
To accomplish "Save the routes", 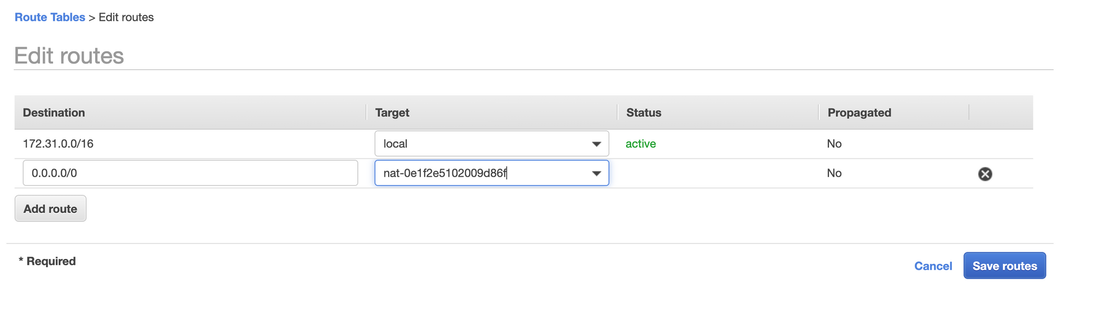I will (x=1004, y=266).
